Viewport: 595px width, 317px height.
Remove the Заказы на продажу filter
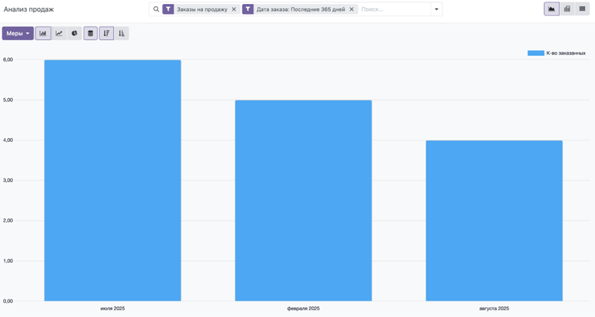tap(234, 9)
